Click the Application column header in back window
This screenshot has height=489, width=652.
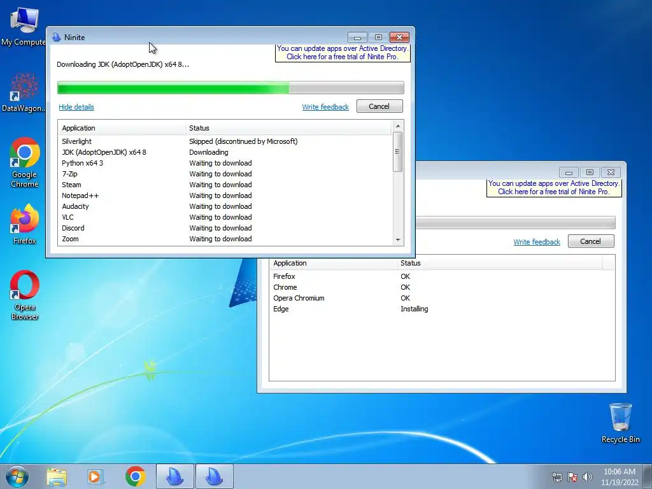334,263
